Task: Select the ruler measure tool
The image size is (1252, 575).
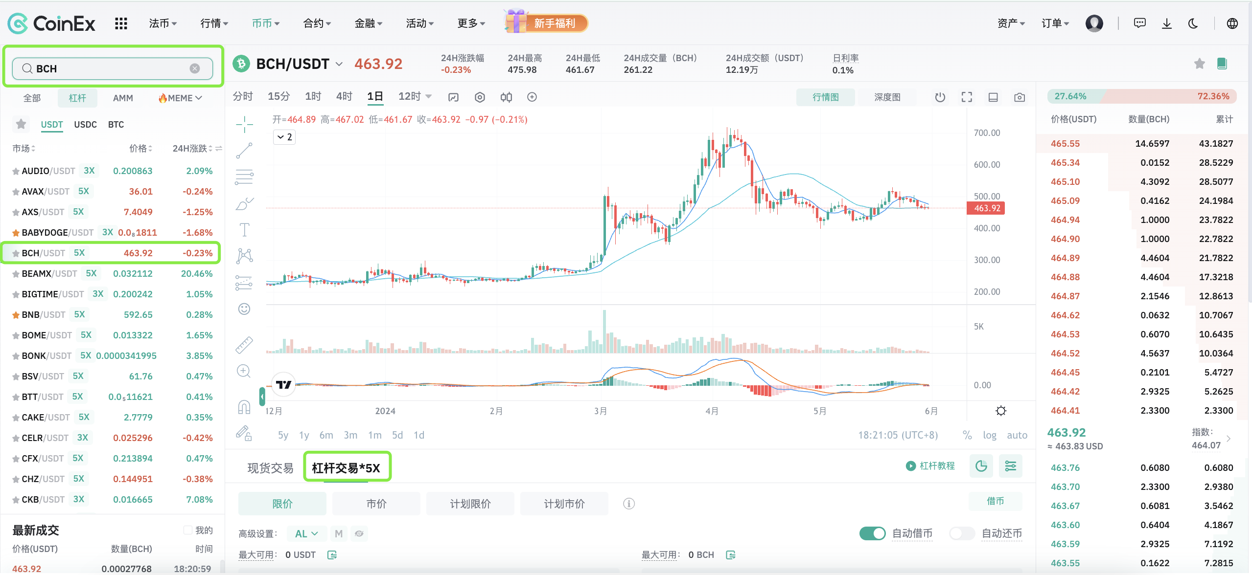Action: click(244, 345)
